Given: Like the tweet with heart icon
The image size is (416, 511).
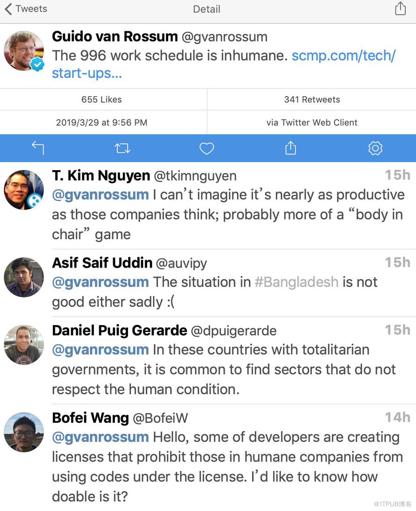Looking at the screenshot, I should 207,149.
